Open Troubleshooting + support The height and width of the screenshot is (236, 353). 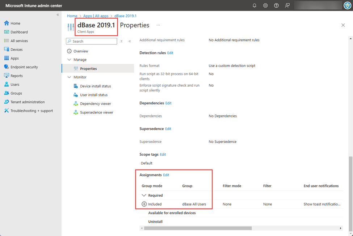coord(31,111)
